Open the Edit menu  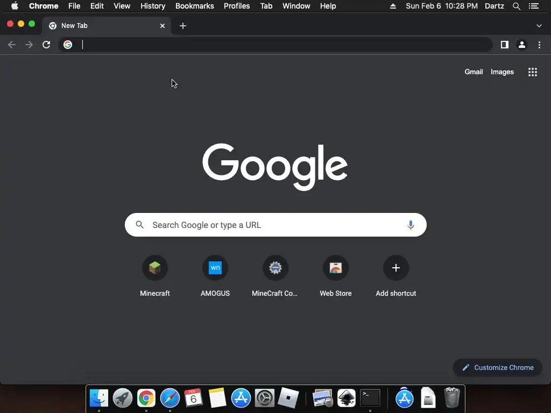[x=97, y=6]
